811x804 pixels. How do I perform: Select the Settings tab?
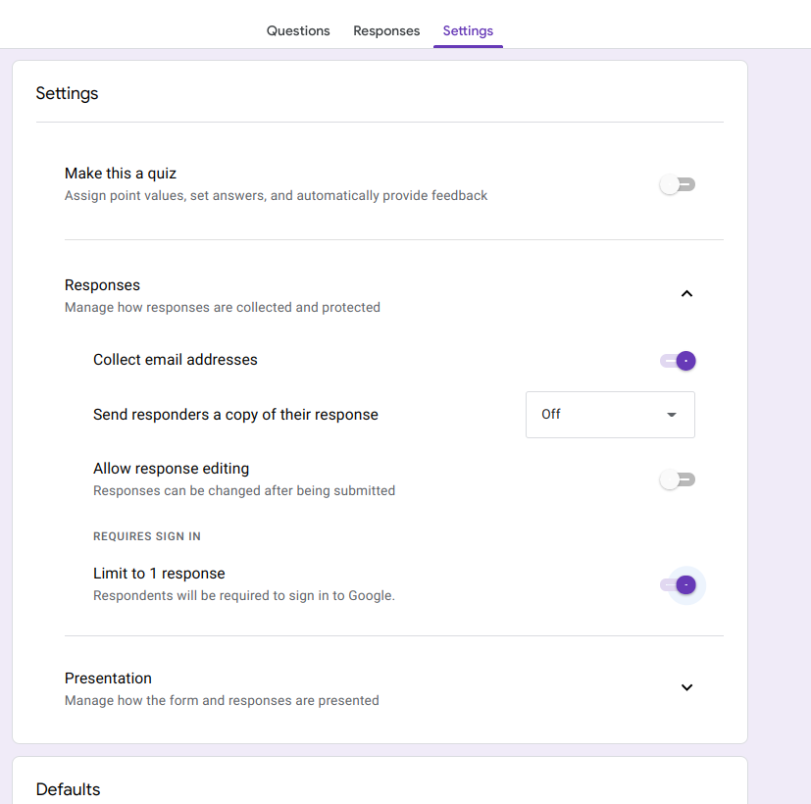pos(468,31)
